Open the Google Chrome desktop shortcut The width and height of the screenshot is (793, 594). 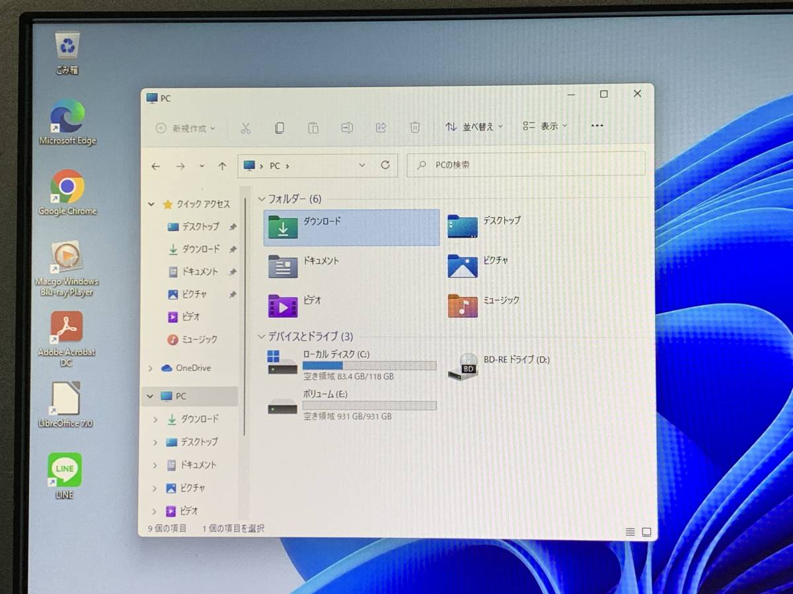pyautogui.click(x=67, y=193)
